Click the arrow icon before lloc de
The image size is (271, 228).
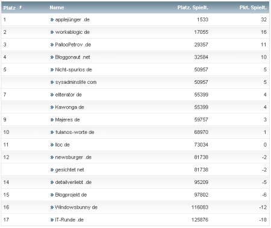[x=52, y=145]
